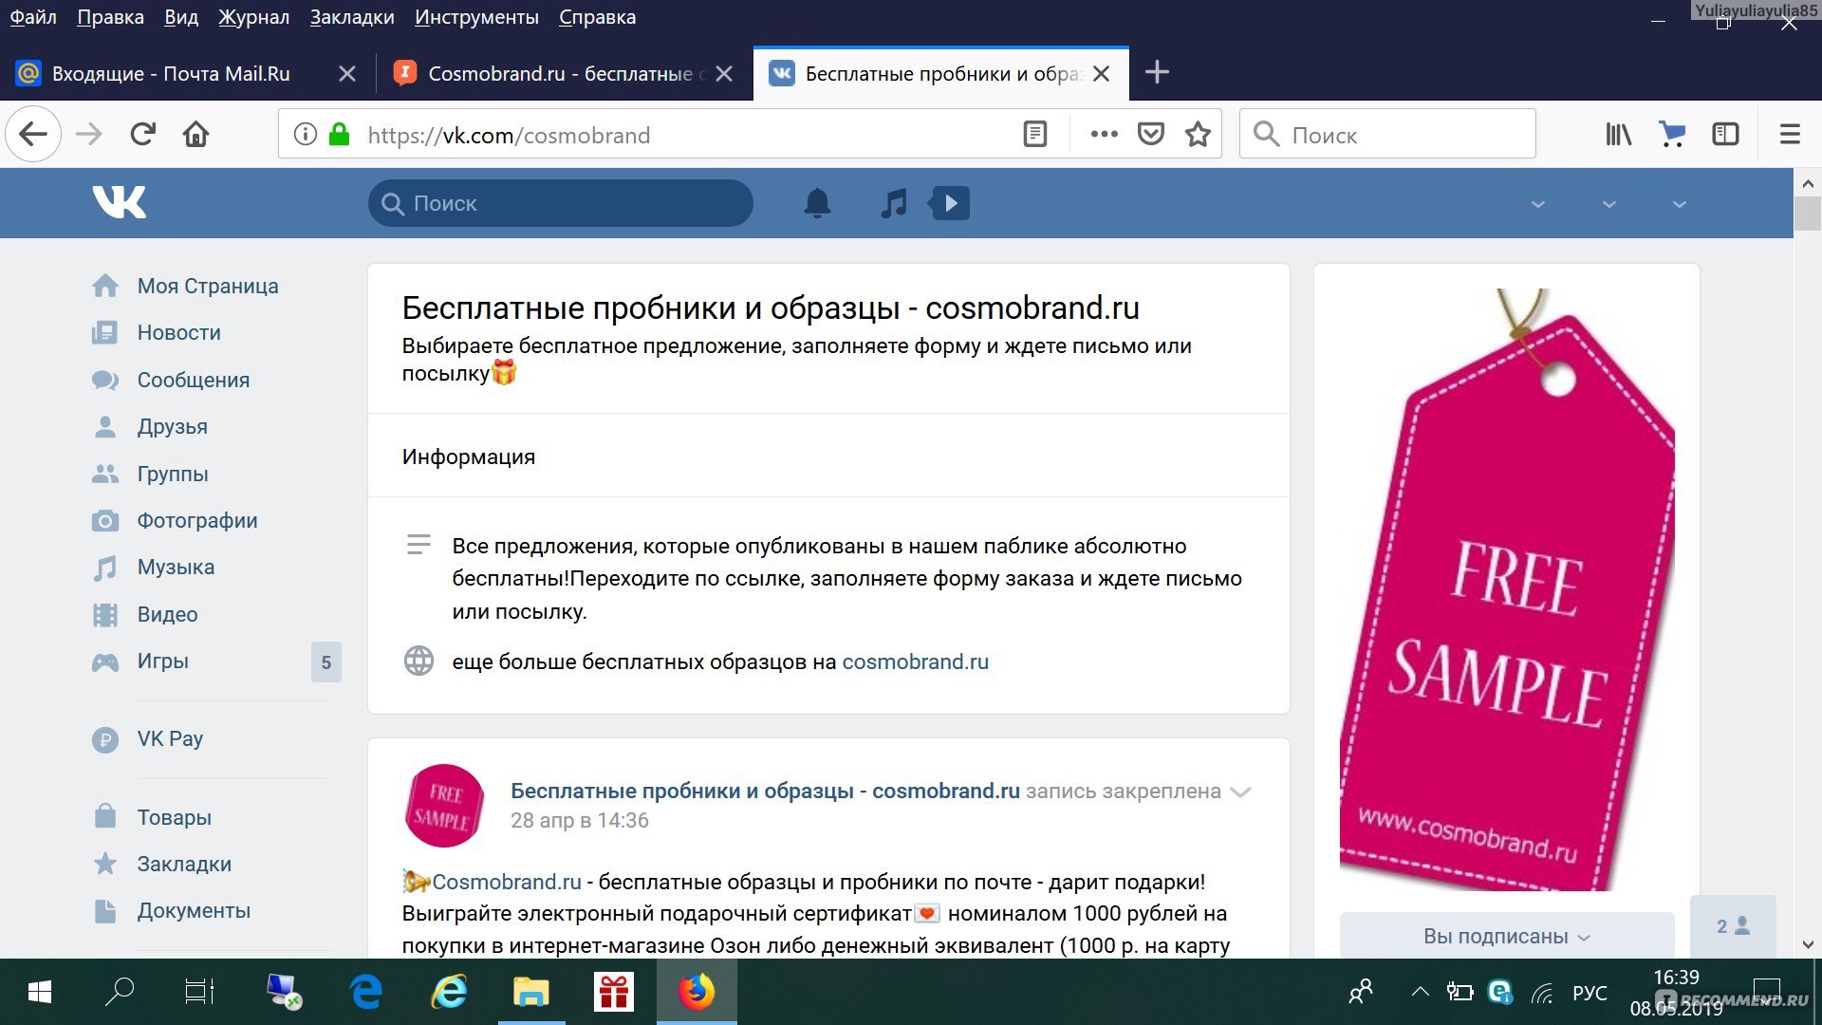Open Firefox library icon
Image resolution: width=1822 pixels, height=1025 pixels.
pyautogui.click(x=1618, y=134)
